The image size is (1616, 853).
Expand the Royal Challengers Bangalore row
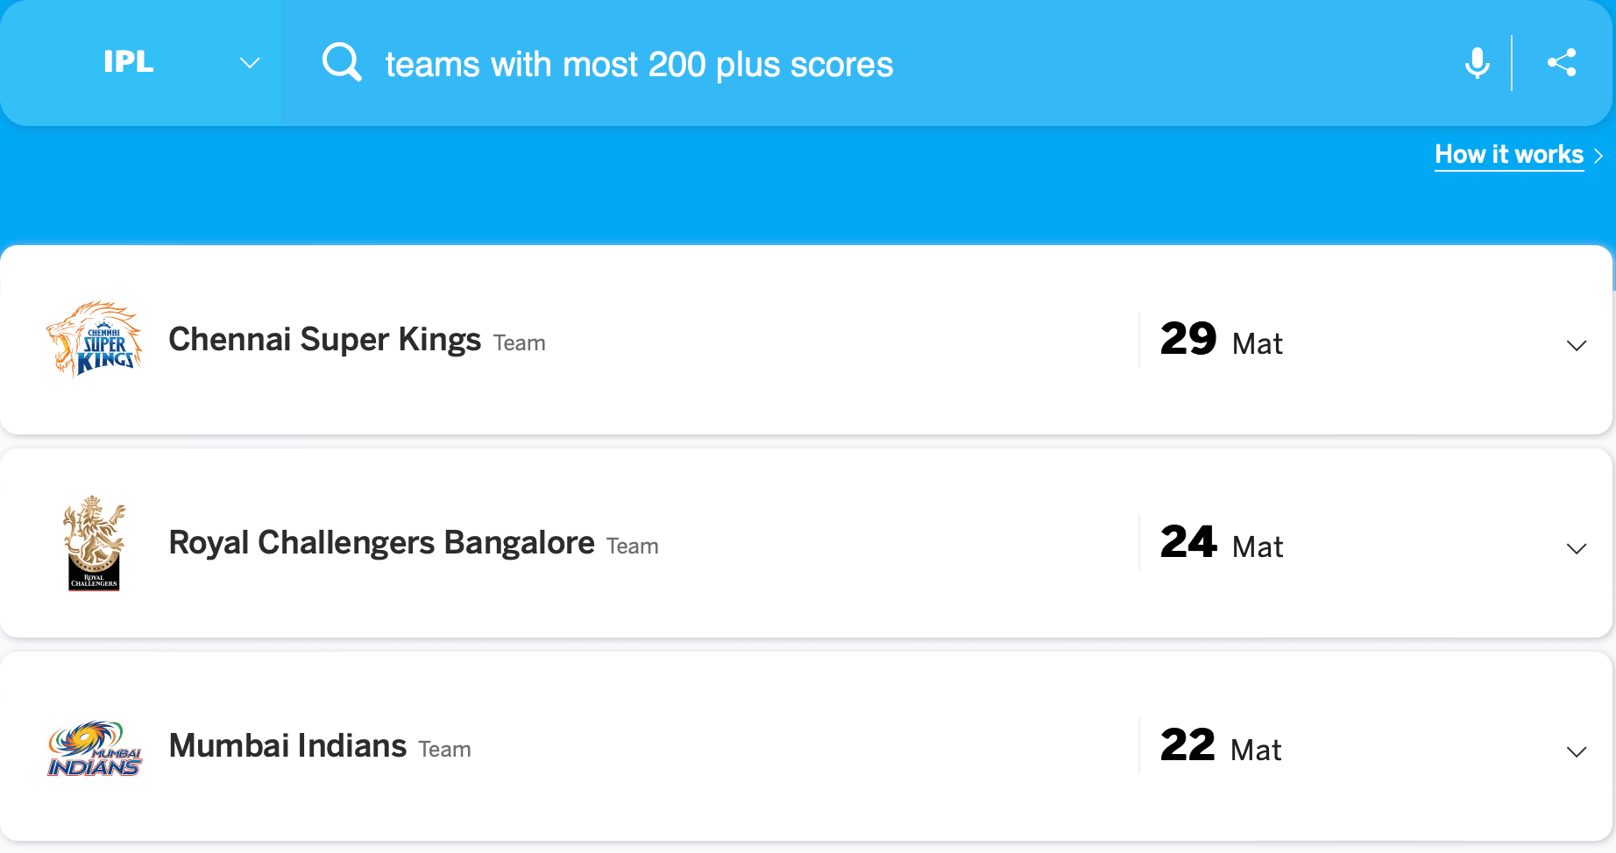[x=1577, y=548]
